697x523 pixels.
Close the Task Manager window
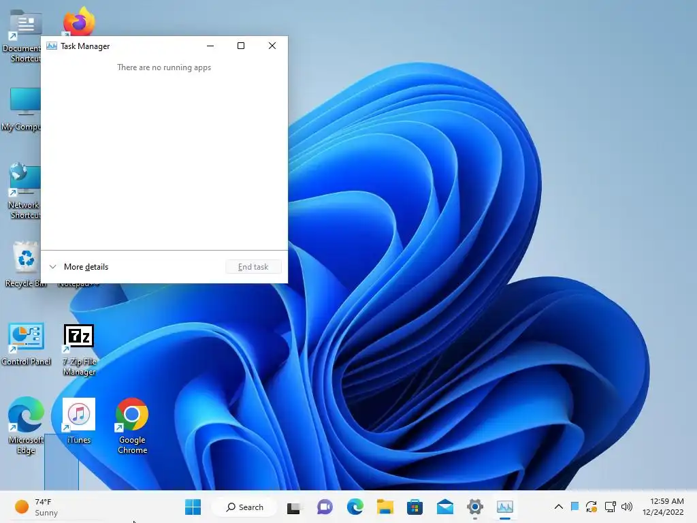pos(272,46)
